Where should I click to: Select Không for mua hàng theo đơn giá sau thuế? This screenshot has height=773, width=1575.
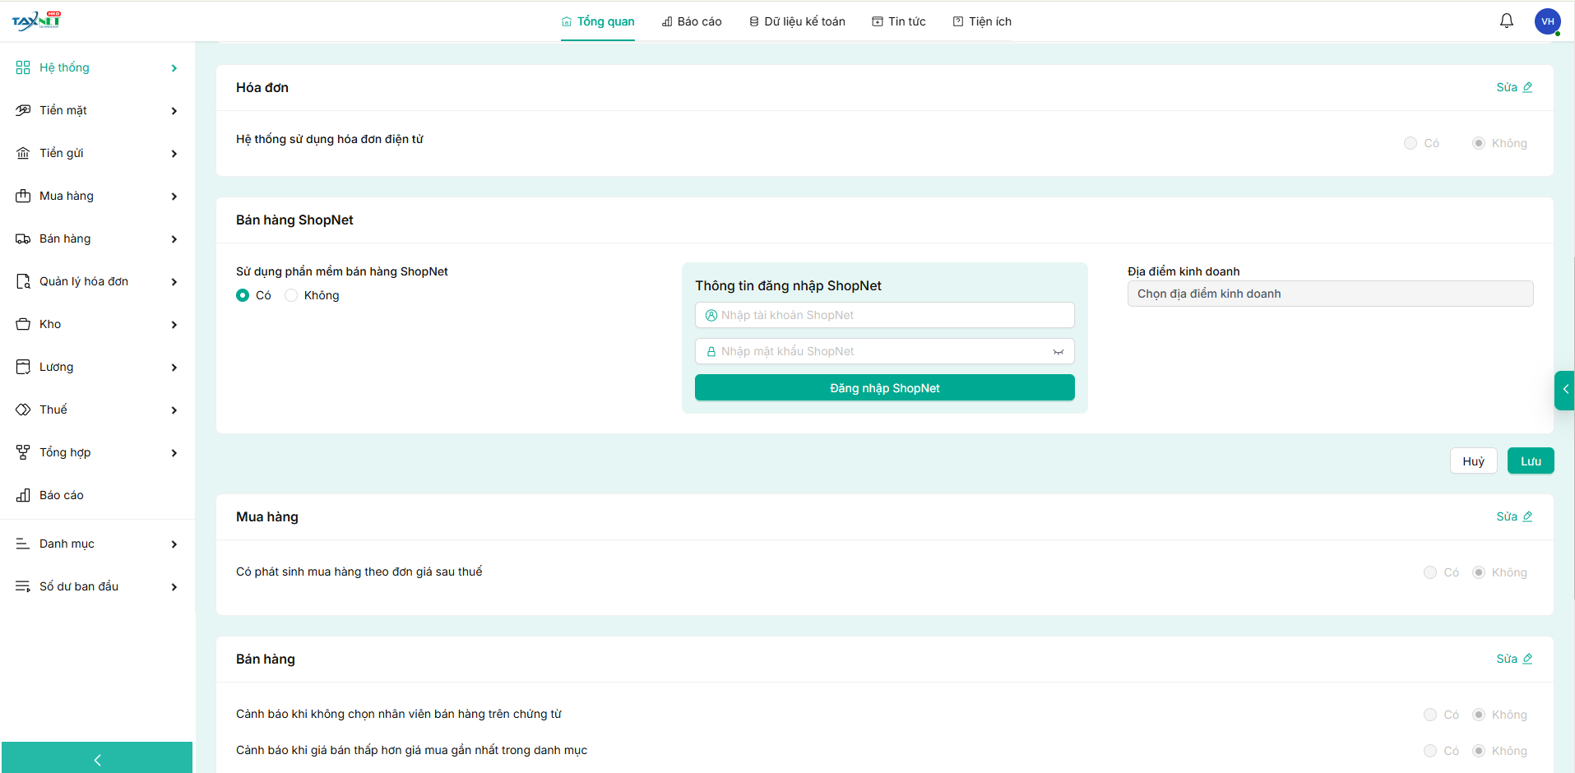1479,572
